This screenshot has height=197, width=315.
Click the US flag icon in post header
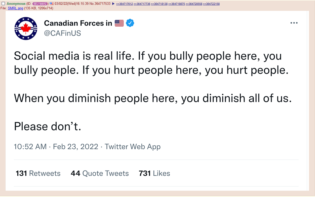point(52,4)
